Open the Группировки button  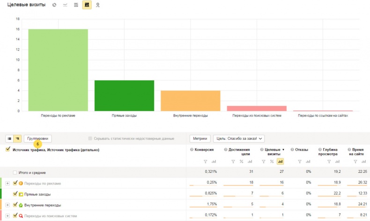(x=37, y=138)
